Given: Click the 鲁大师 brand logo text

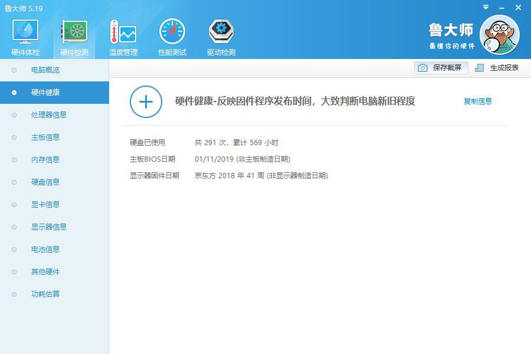Looking at the screenshot, I should pyautogui.click(x=451, y=30).
